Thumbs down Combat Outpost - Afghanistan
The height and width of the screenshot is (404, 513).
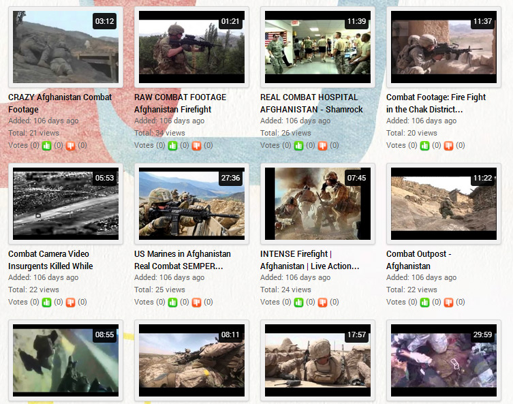tap(448, 302)
